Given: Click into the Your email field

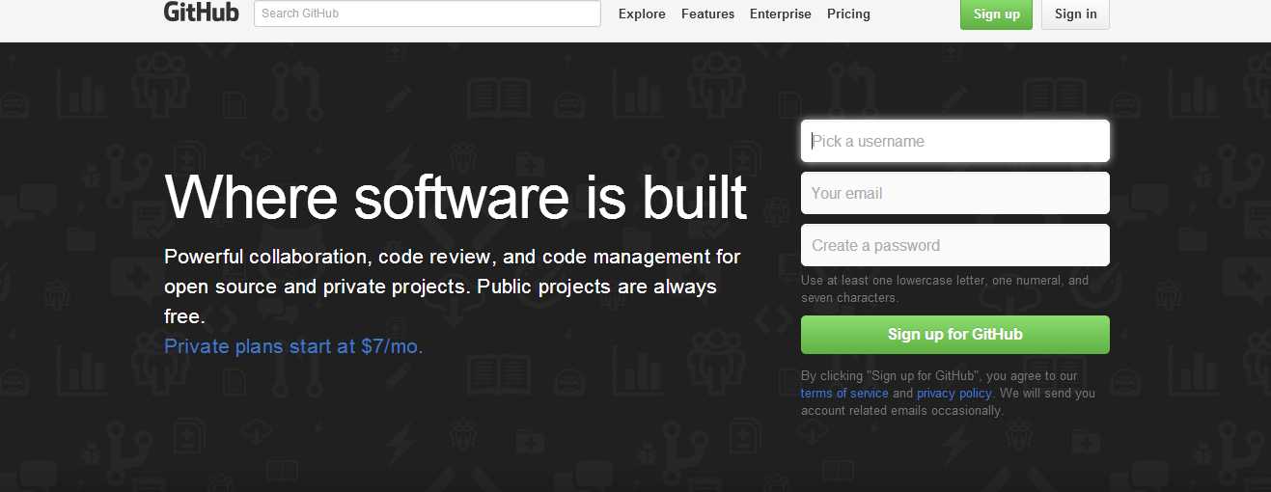Looking at the screenshot, I should pyautogui.click(x=955, y=193).
